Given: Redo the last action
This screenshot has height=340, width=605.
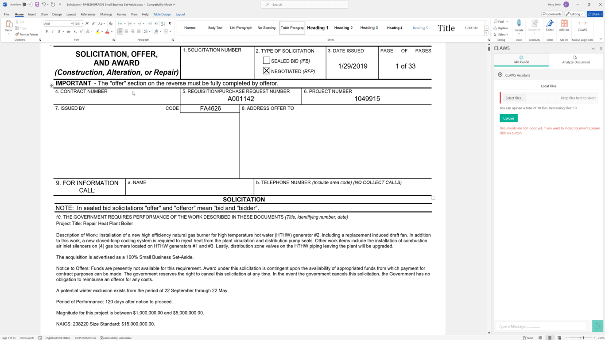Looking at the screenshot, I should pos(53,4).
